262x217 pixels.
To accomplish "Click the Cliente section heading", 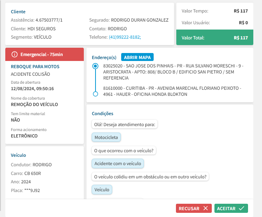I will [18, 12].
